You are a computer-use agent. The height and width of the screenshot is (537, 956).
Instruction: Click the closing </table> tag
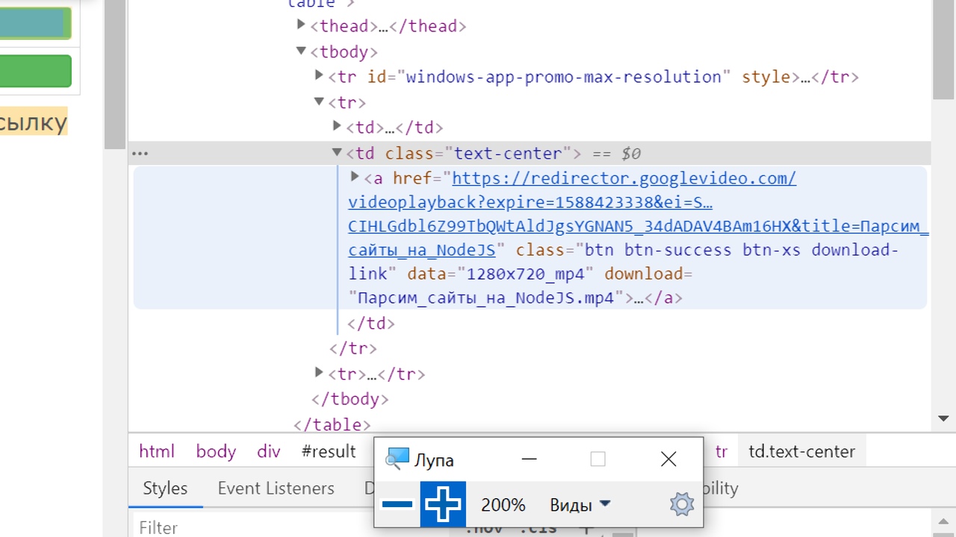coord(332,424)
